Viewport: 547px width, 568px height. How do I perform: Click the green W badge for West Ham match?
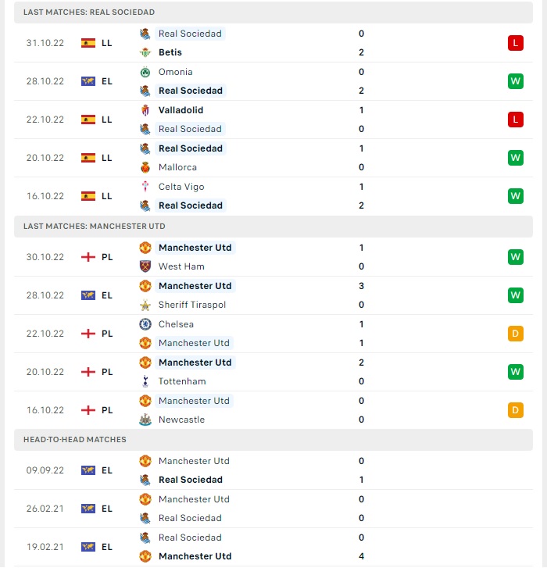click(x=516, y=257)
